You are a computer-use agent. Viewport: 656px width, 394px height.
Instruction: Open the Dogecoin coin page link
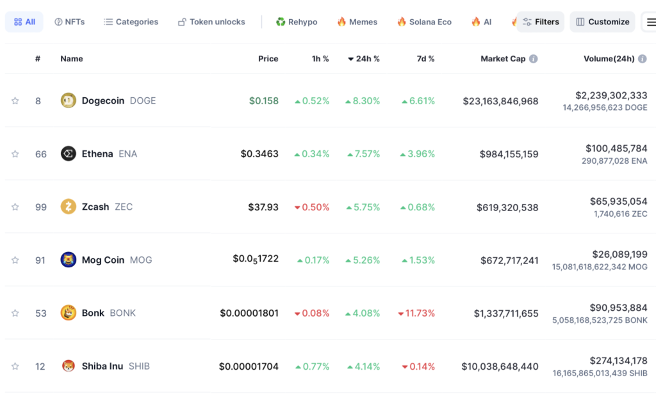point(119,100)
